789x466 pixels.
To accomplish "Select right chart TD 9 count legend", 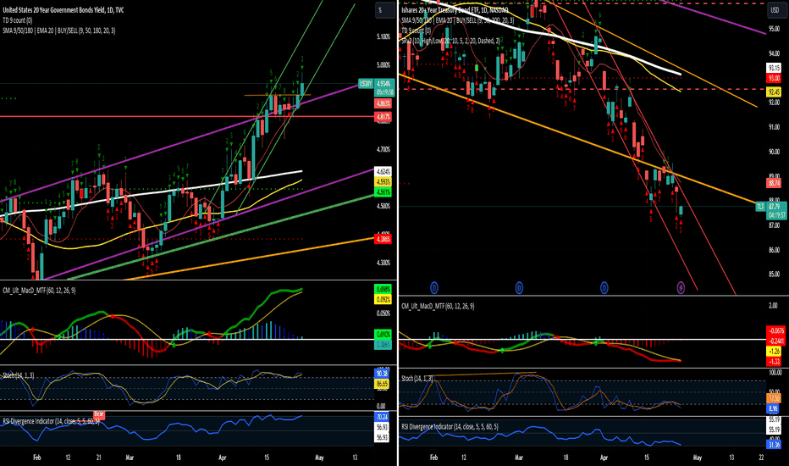I will (x=417, y=31).
